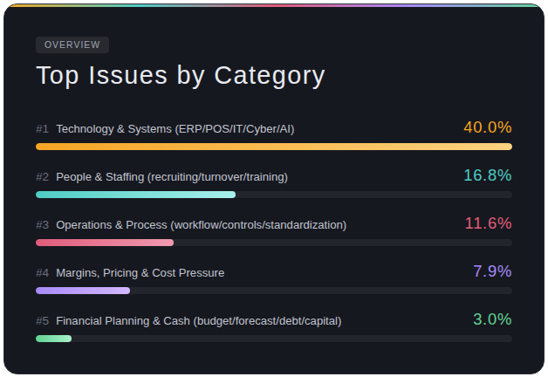This screenshot has width=548, height=377.
Task: Click Margins, Pricing & Cost Pressure label
Action: [x=140, y=273]
